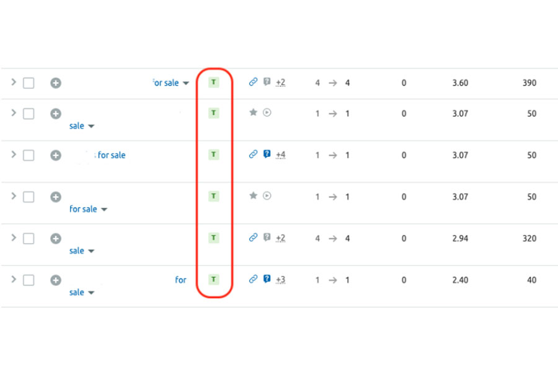Click the plus circle in 2.40 row
The height and width of the screenshot is (372, 558).
56,280
